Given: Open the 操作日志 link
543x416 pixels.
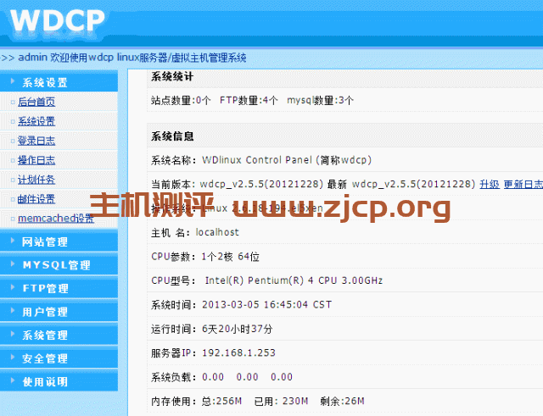Looking at the screenshot, I should pos(36,160).
